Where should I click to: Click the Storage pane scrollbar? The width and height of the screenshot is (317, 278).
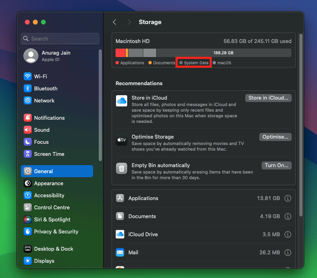coord(301,125)
